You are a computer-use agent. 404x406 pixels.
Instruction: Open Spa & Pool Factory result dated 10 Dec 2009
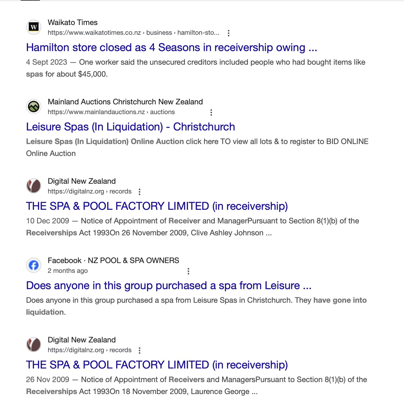point(157,206)
